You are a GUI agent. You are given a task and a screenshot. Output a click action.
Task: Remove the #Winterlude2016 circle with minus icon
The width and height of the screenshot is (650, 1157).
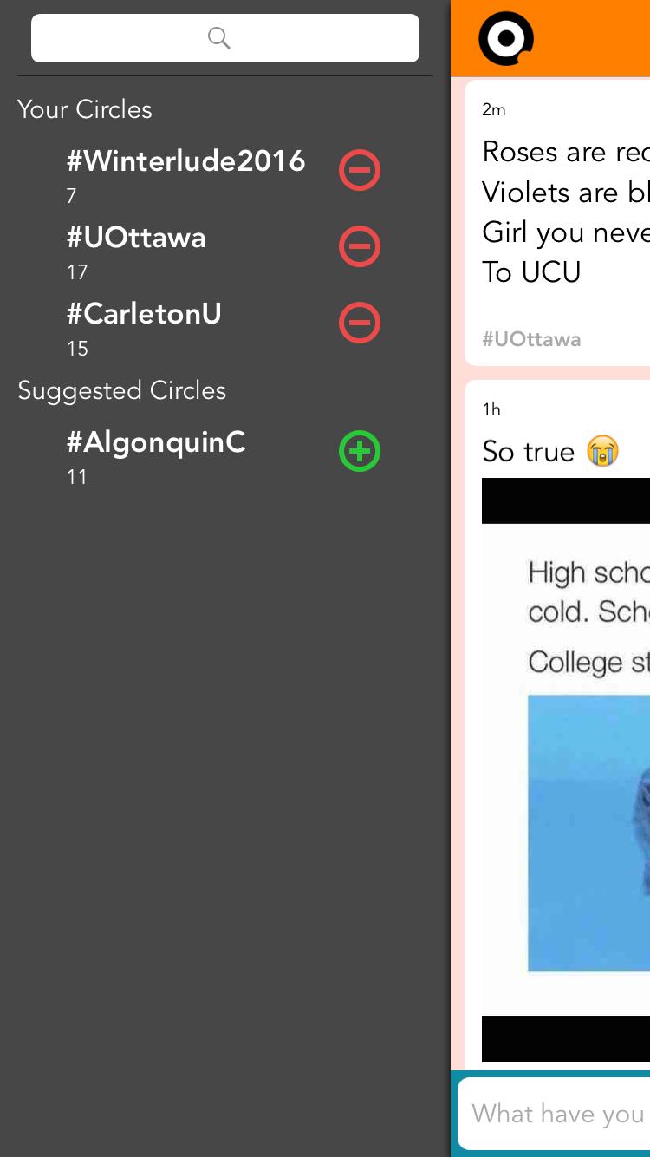click(x=359, y=170)
